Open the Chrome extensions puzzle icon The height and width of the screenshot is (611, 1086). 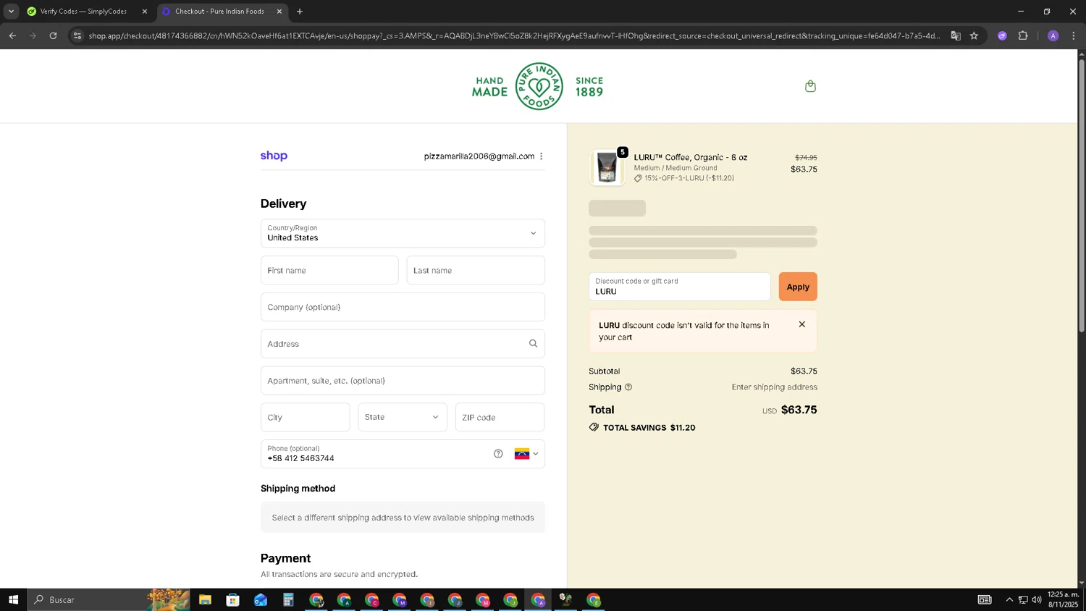[x=1023, y=35]
